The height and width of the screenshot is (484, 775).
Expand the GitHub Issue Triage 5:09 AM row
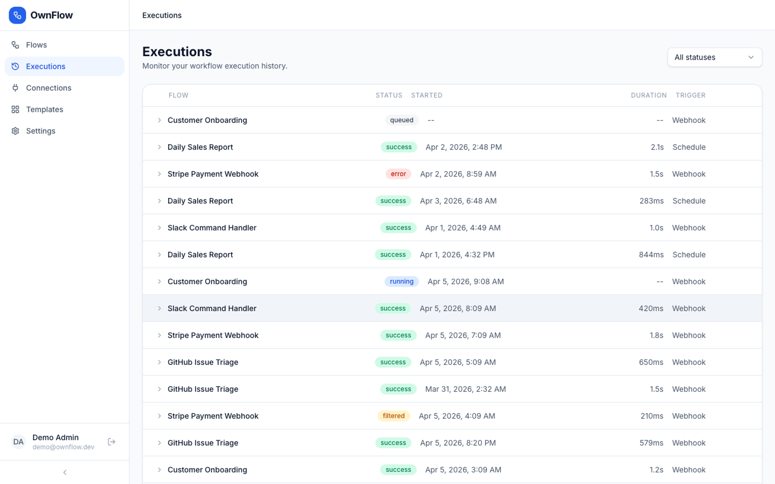tap(159, 362)
